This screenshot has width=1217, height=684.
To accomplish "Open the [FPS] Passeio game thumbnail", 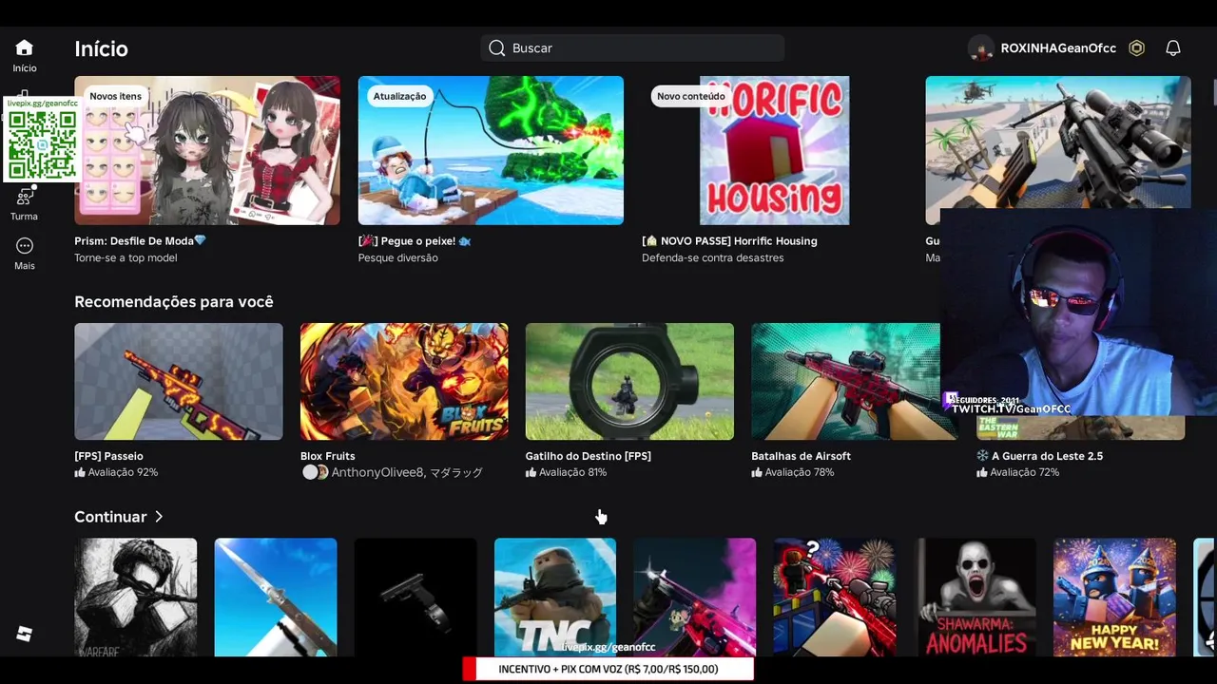I will click(179, 381).
